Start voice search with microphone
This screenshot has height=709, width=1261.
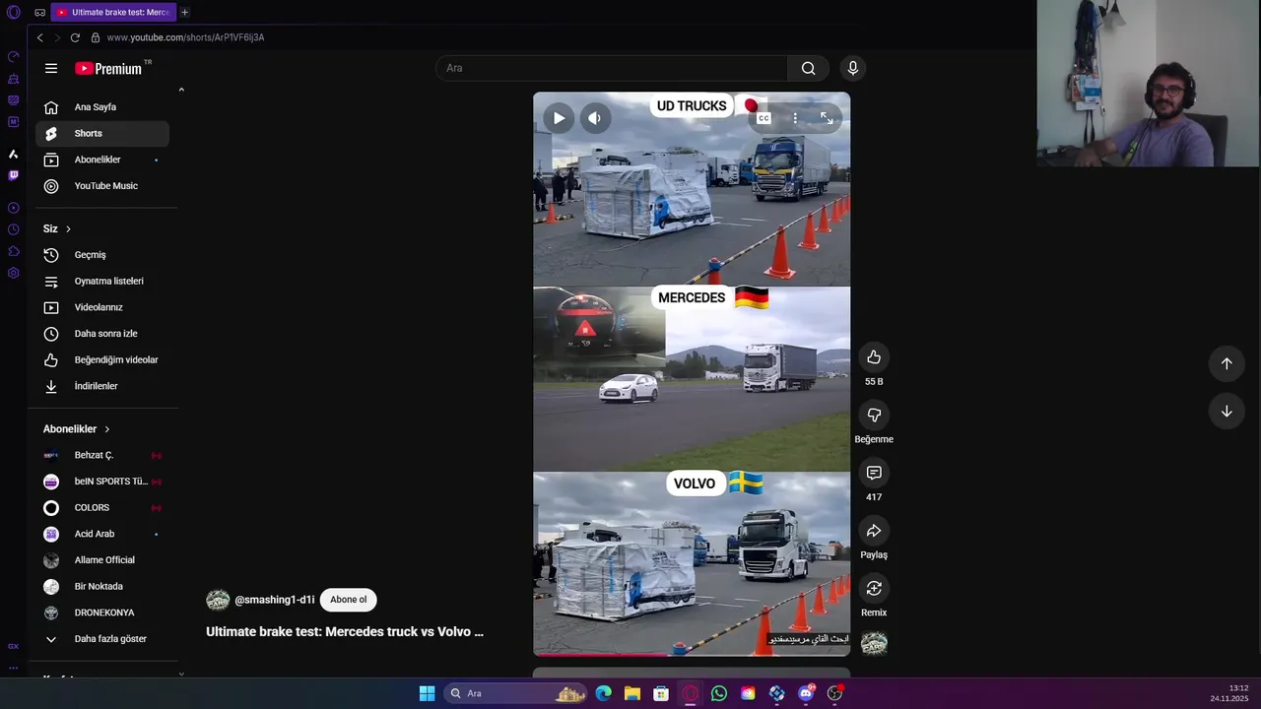[x=853, y=68]
